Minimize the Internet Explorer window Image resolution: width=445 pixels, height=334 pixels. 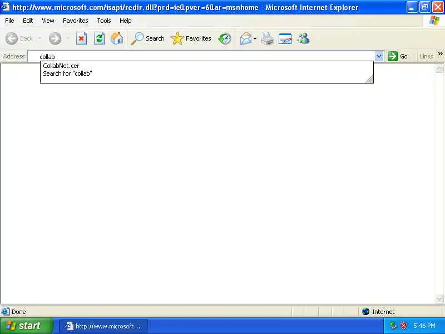tap(412, 7)
